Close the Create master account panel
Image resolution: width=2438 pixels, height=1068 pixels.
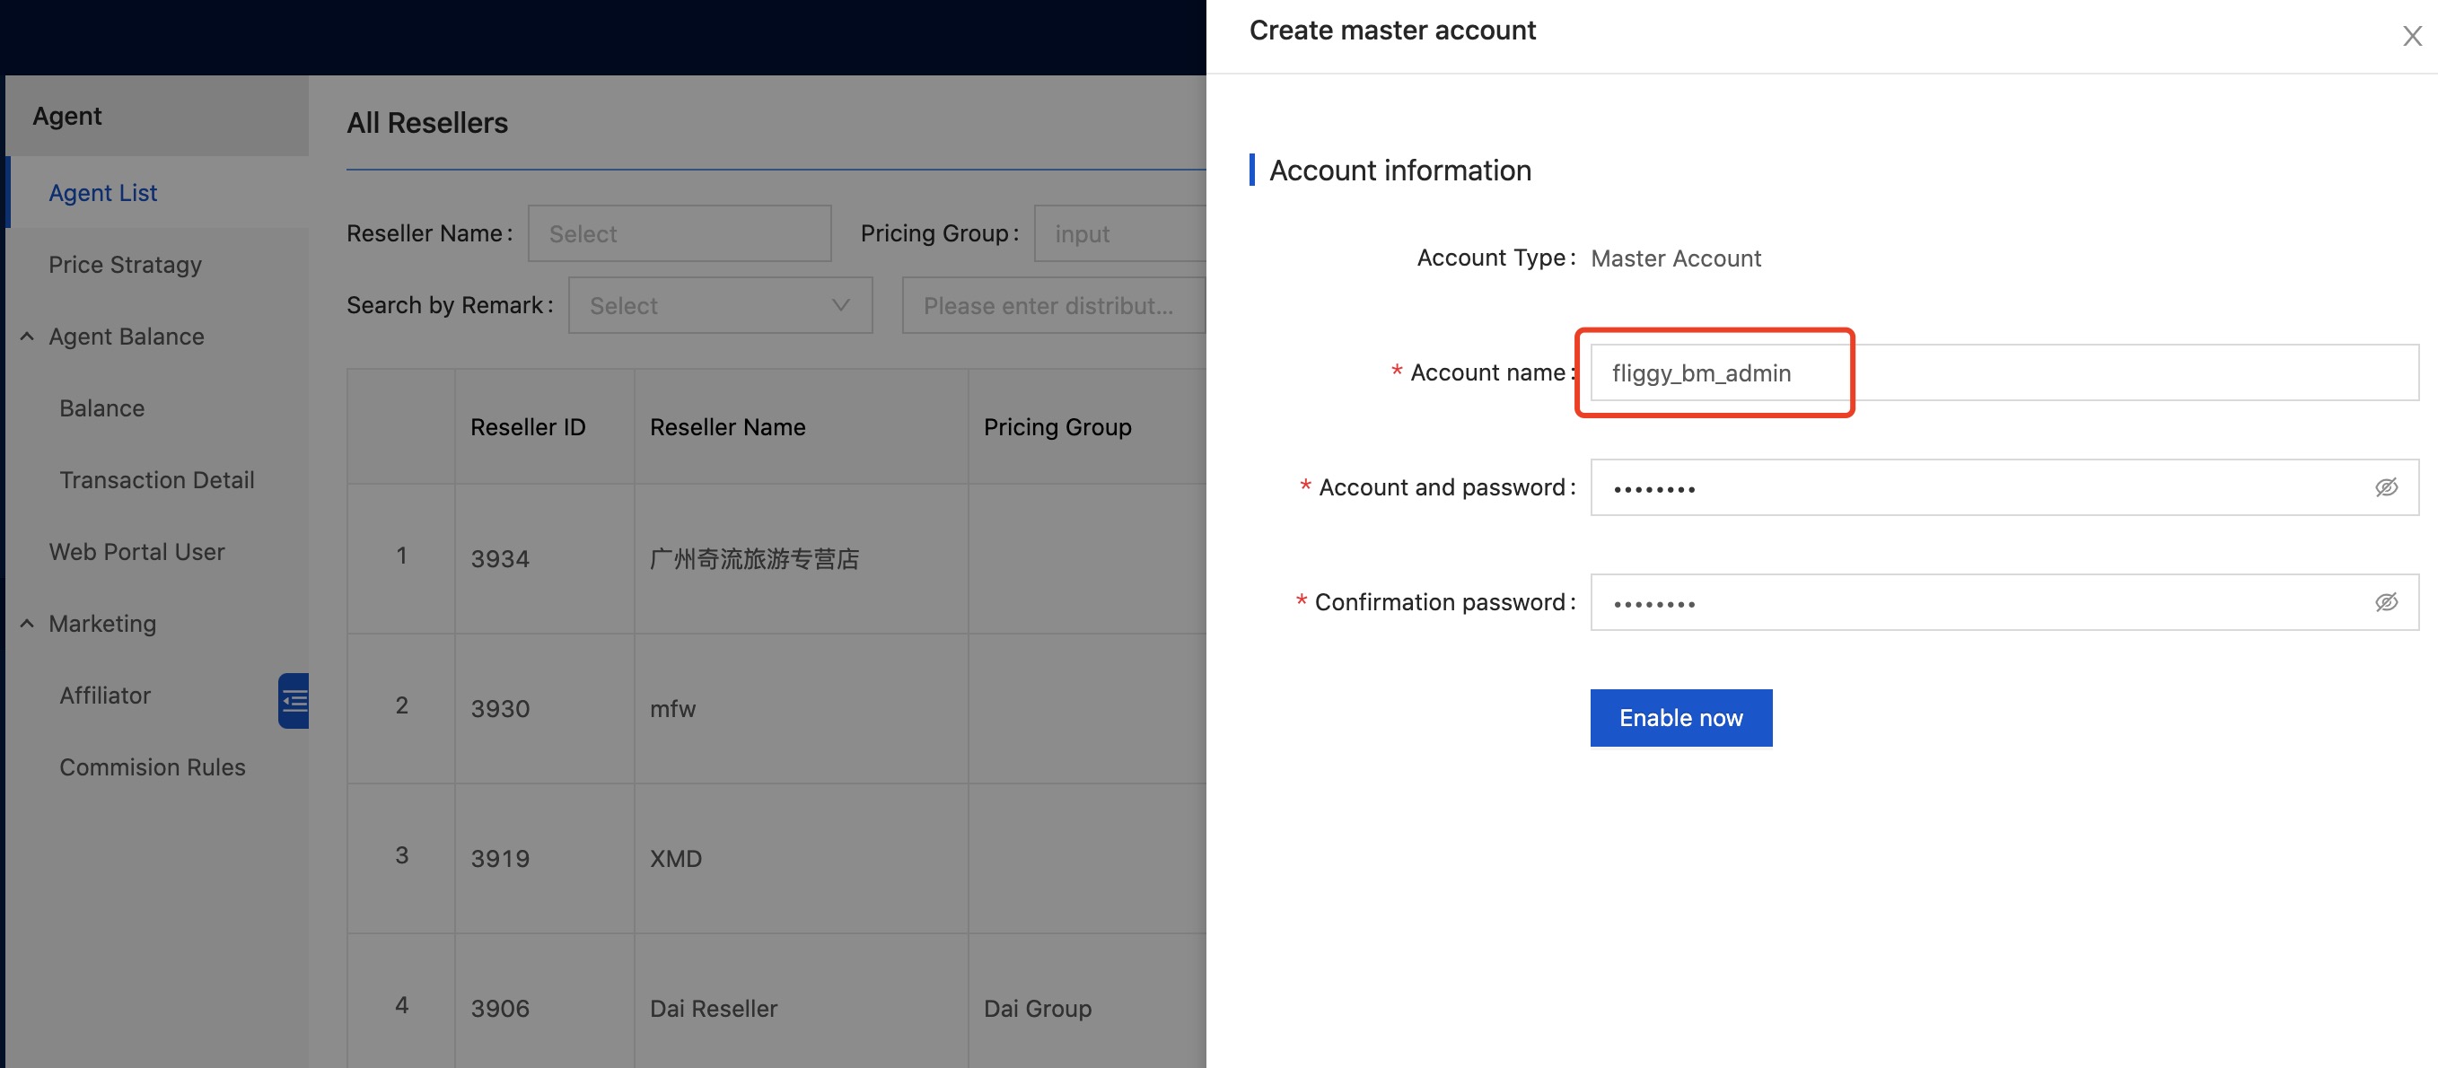click(2411, 37)
